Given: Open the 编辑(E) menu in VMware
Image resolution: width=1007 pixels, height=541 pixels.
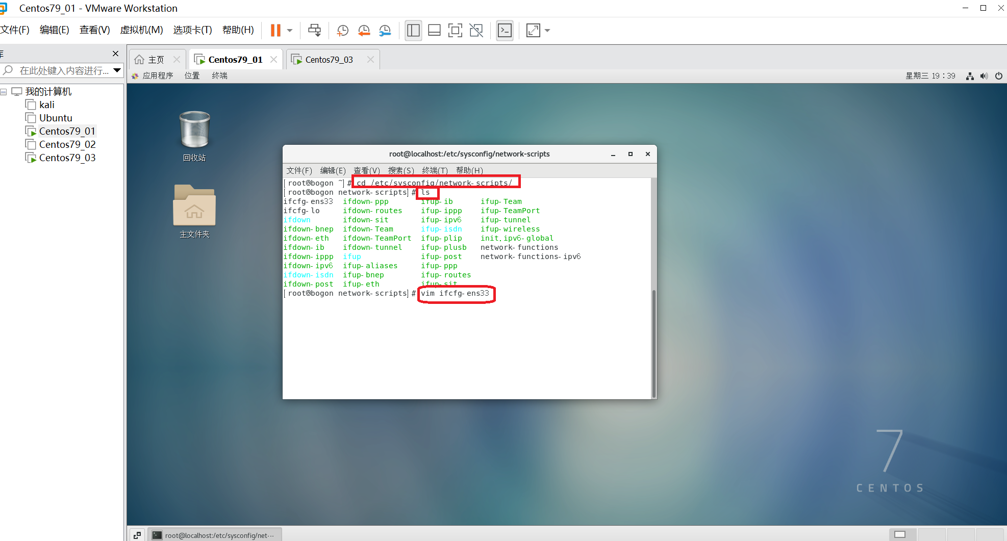Looking at the screenshot, I should click(54, 30).
